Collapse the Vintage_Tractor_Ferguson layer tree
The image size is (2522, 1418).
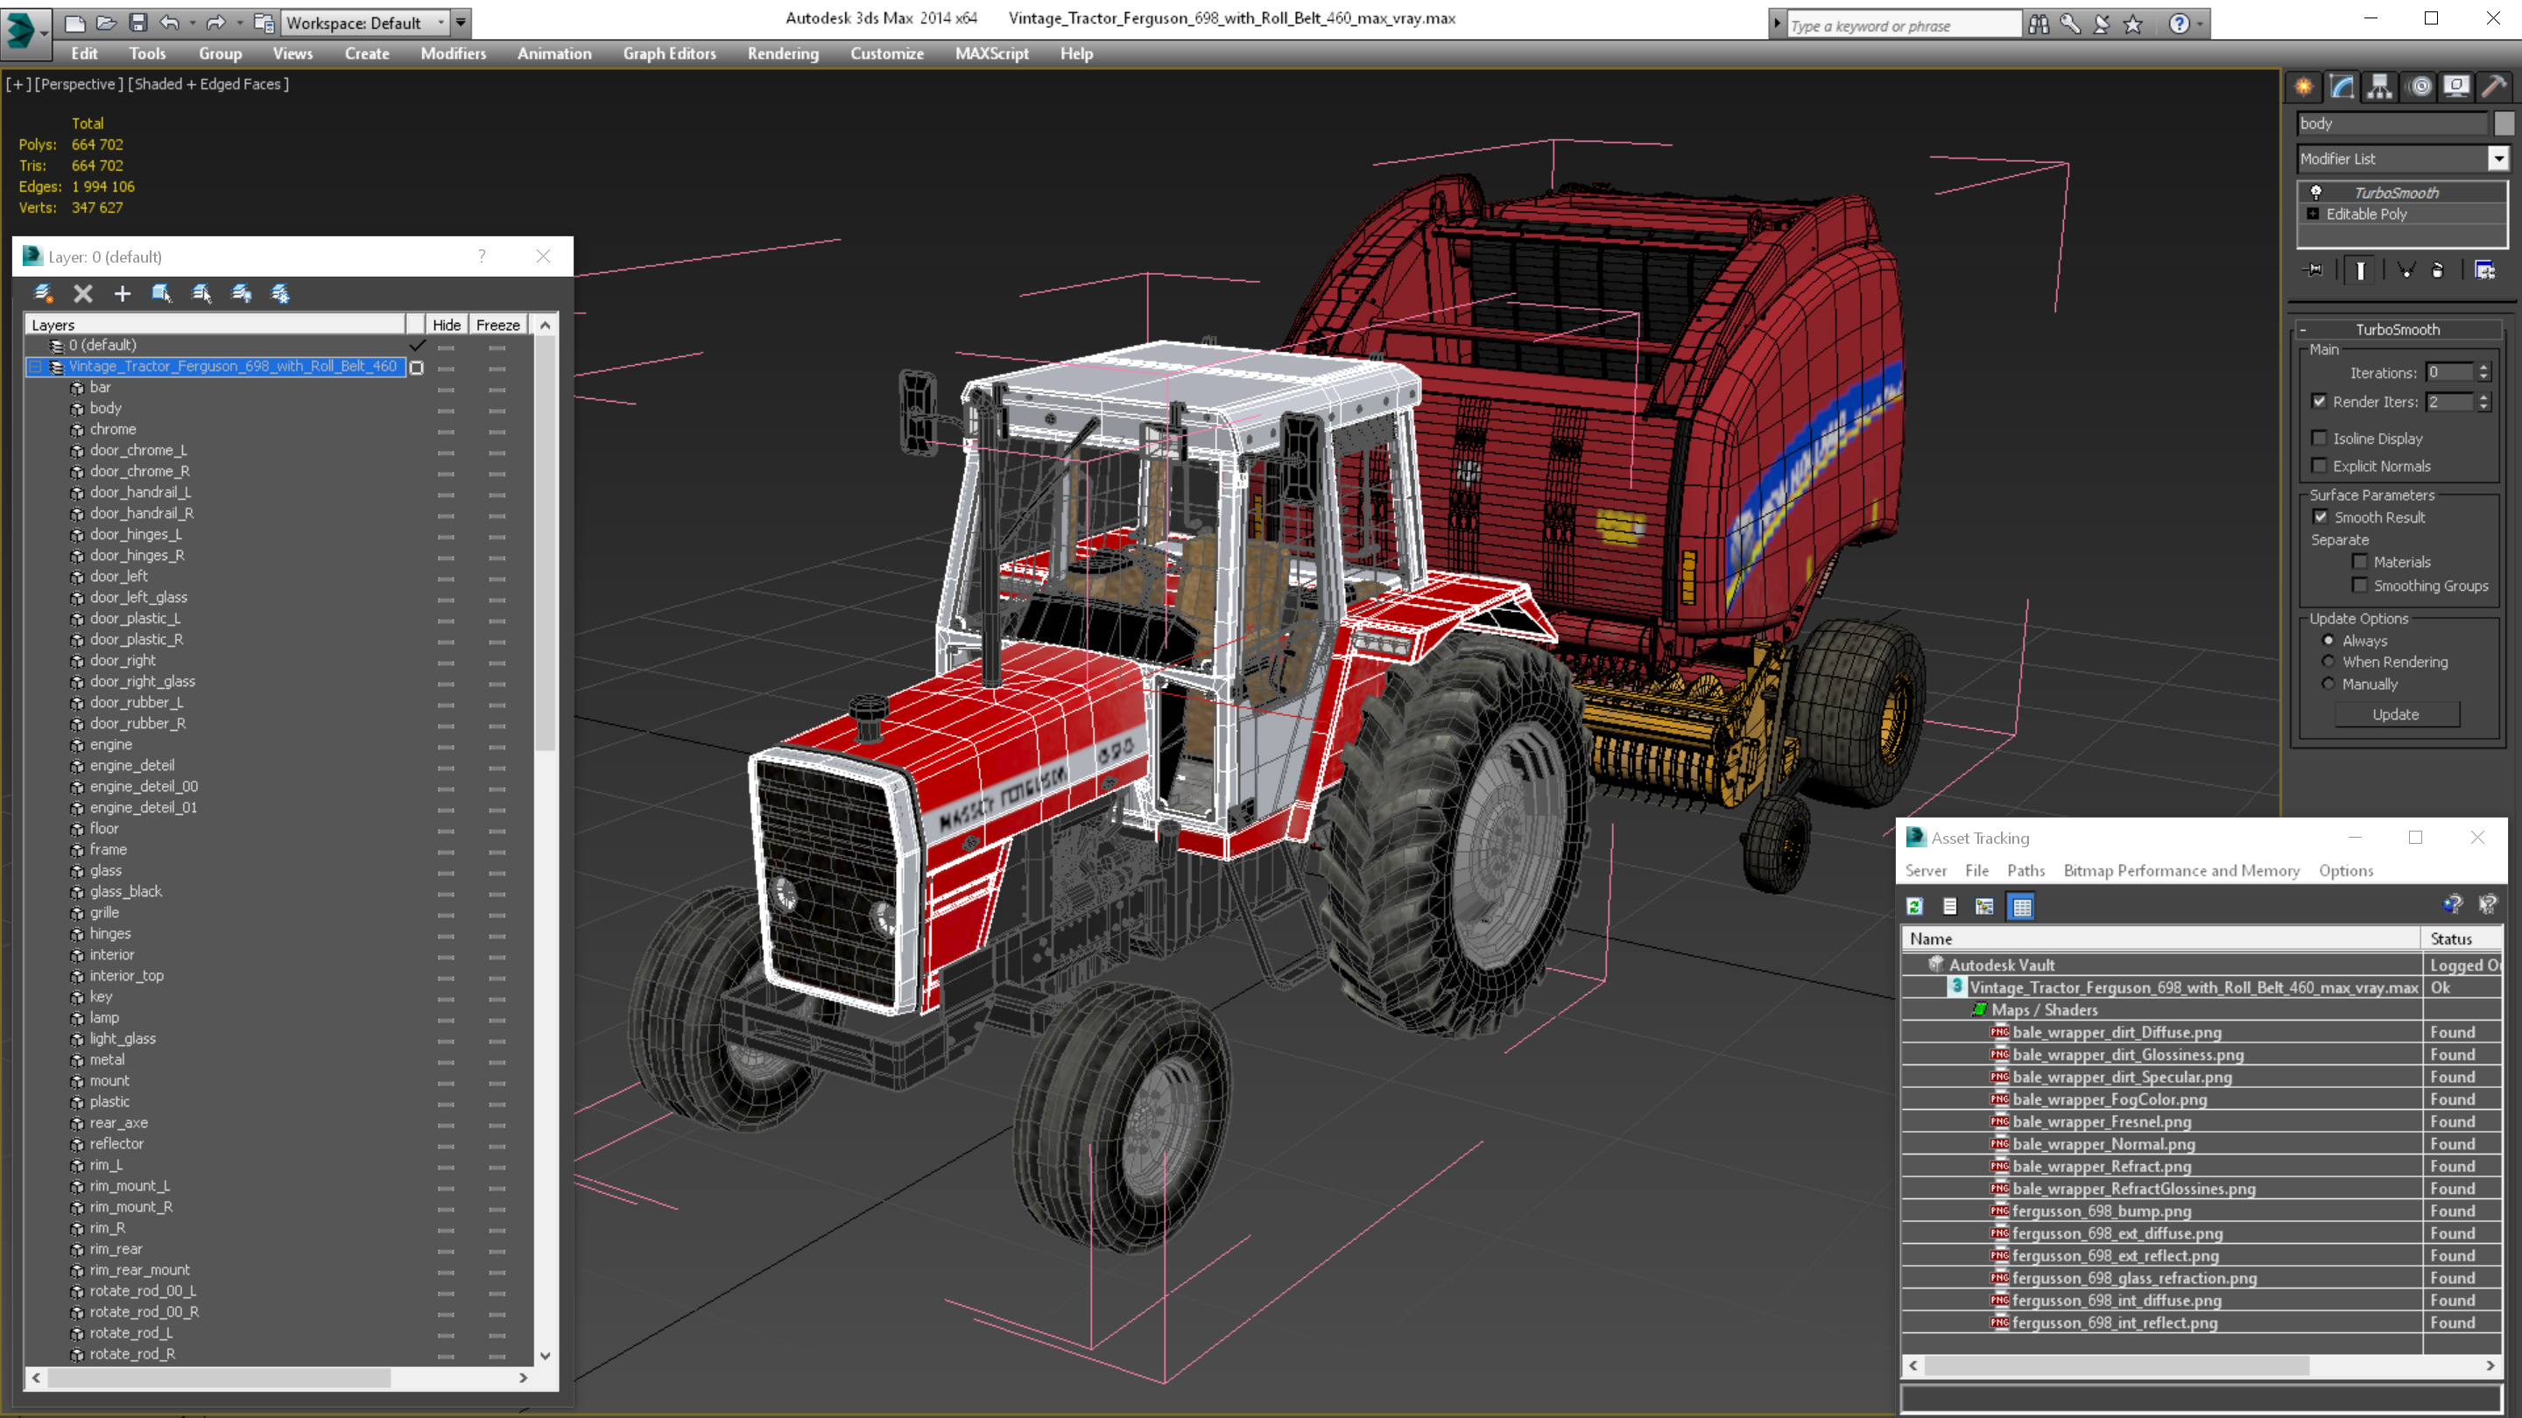34,366
